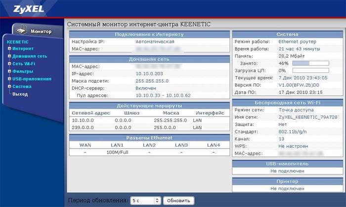Open the USB-приложения menu item
346x207 pixels.
(32, 79)
